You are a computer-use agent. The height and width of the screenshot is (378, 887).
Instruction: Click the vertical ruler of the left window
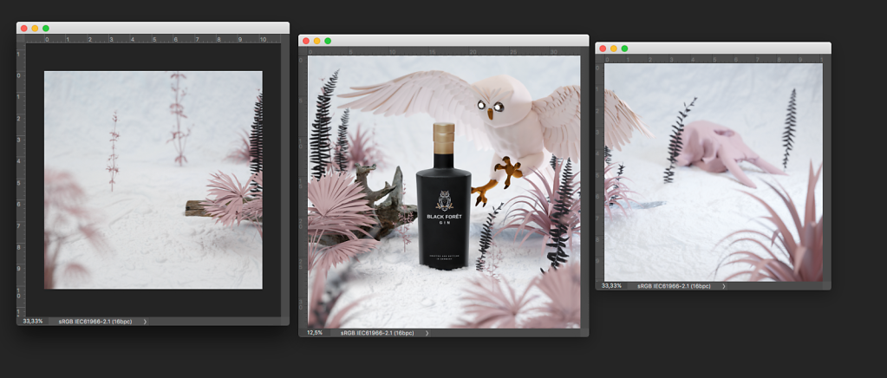pos(21,180)
